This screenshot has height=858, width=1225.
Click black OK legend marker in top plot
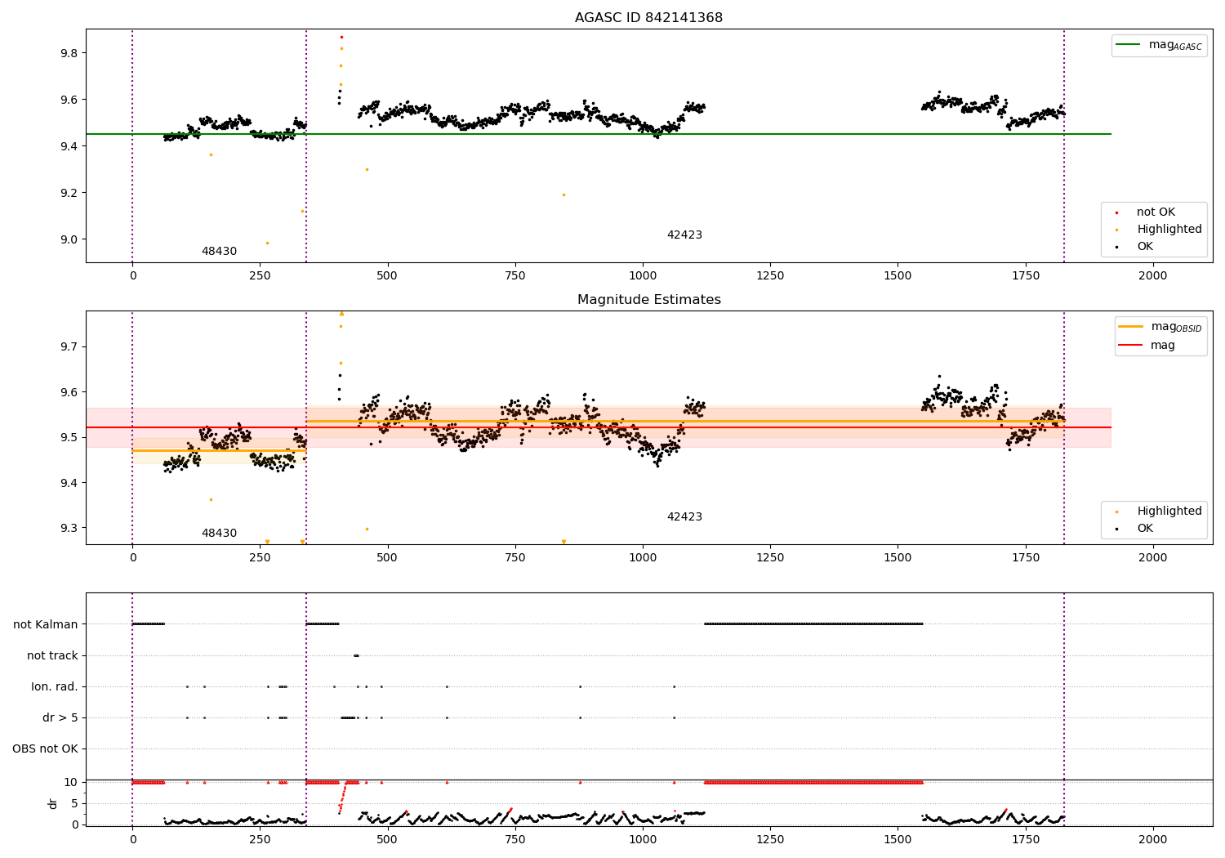point(1116,247)
